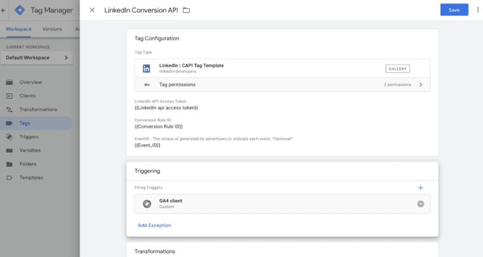Click the CURRENT WORKSPACE label

pyautogui.click(x=28, y=47)
